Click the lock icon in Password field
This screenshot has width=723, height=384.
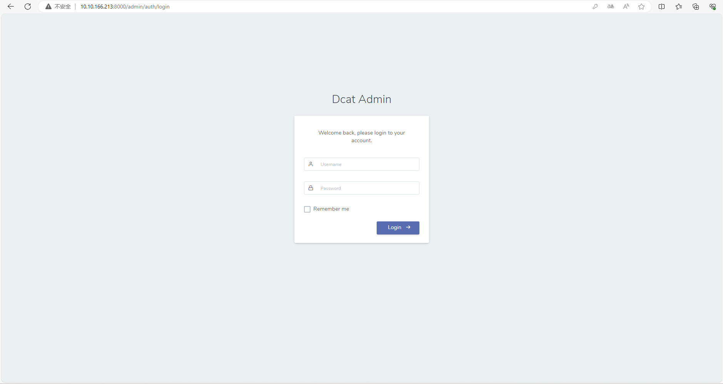[x=311, y=188]
